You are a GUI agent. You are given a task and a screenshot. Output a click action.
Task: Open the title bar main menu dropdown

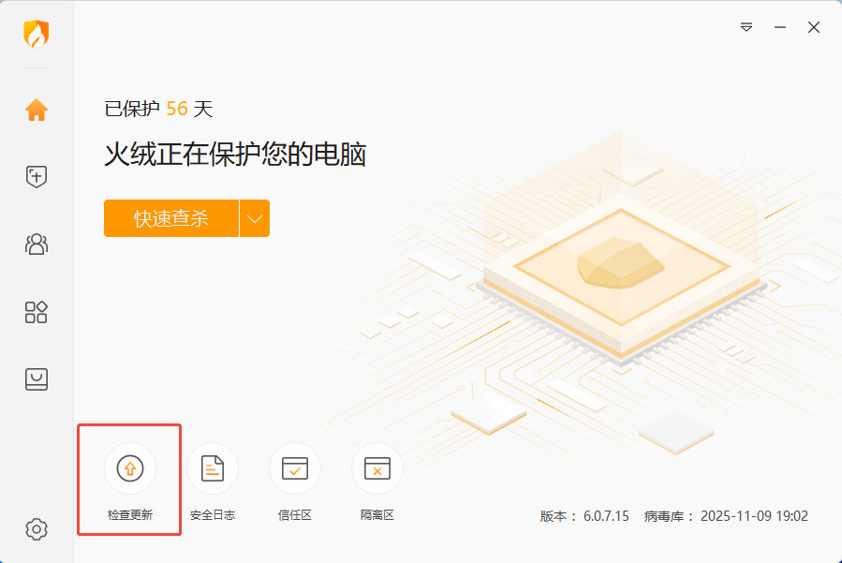[x=746, y=27]
